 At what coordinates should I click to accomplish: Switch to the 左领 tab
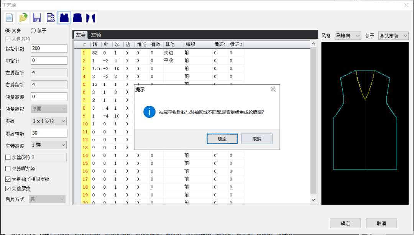tap(96, 35)
